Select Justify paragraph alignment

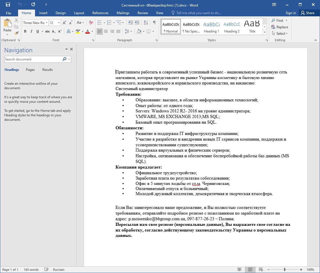click(118, 31)
